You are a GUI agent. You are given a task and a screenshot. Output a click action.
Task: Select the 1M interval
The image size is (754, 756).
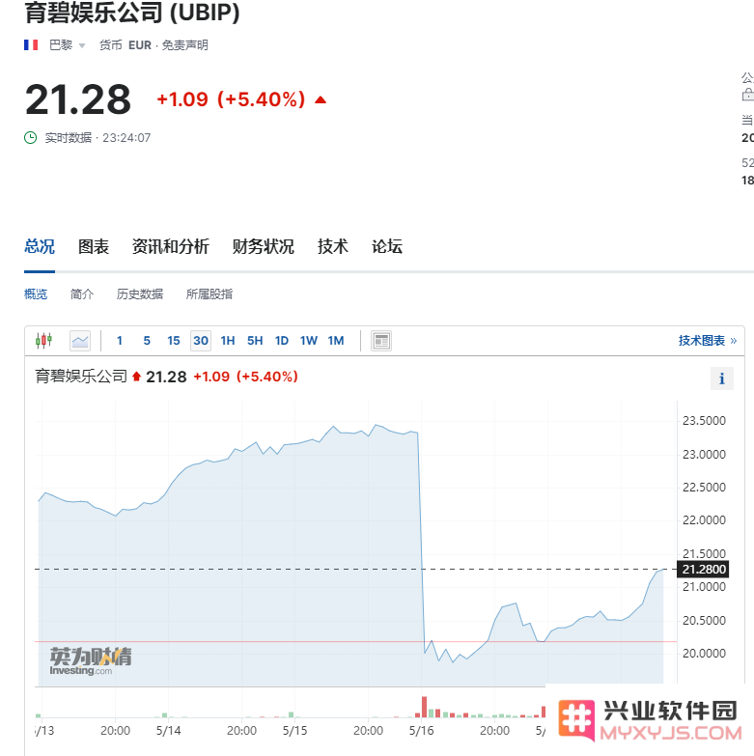336,341
